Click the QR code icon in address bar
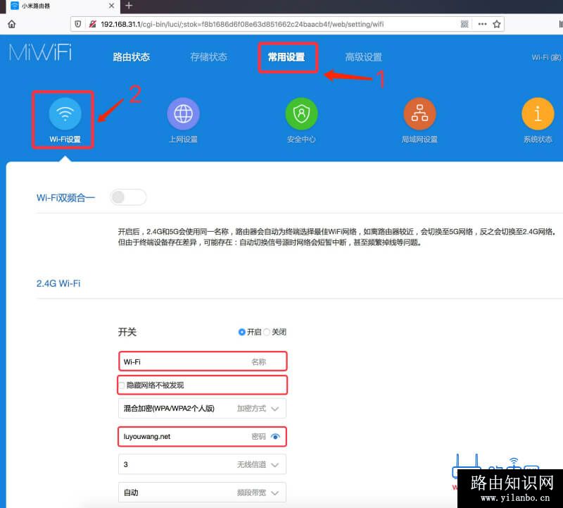The image size is (563, 508). tap(464, 24)
